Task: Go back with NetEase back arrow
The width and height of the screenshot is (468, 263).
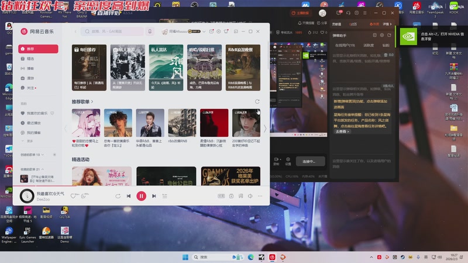Action: pos(75,32)
